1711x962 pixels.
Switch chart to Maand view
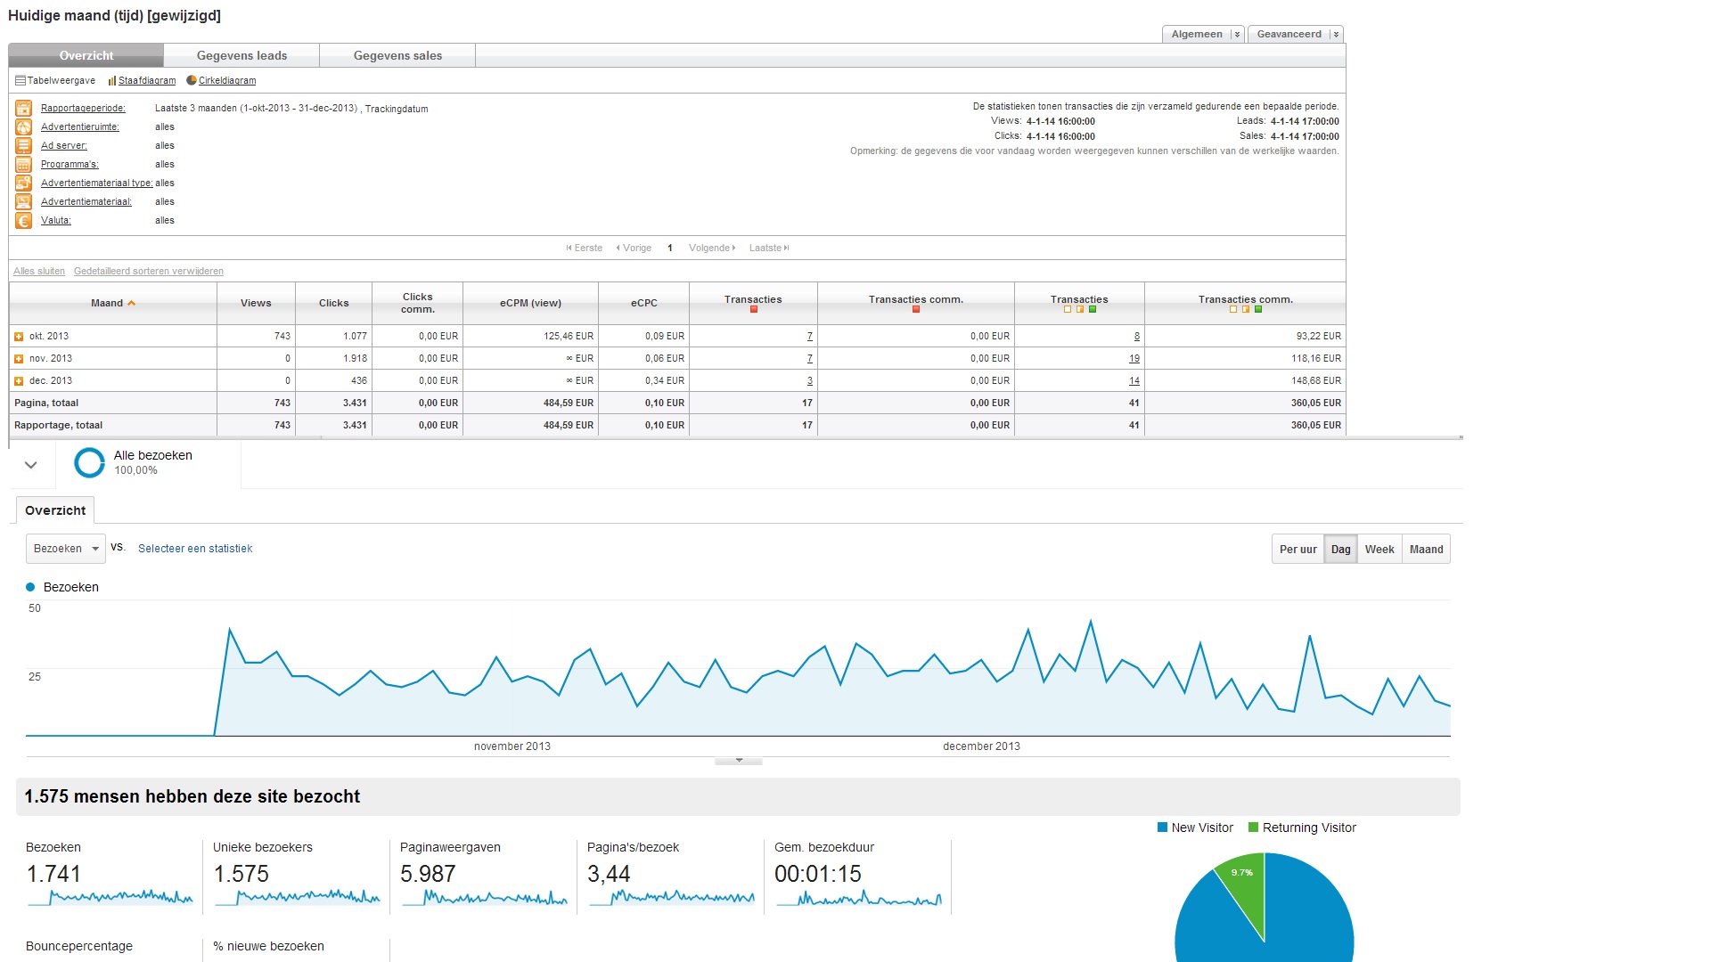coord(1426,550)
